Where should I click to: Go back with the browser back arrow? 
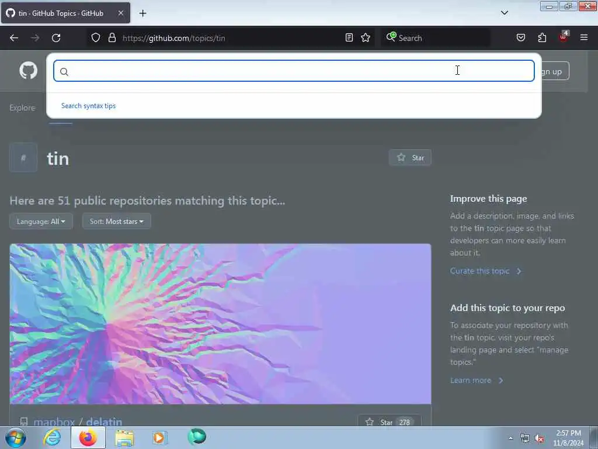coord(14,38)
